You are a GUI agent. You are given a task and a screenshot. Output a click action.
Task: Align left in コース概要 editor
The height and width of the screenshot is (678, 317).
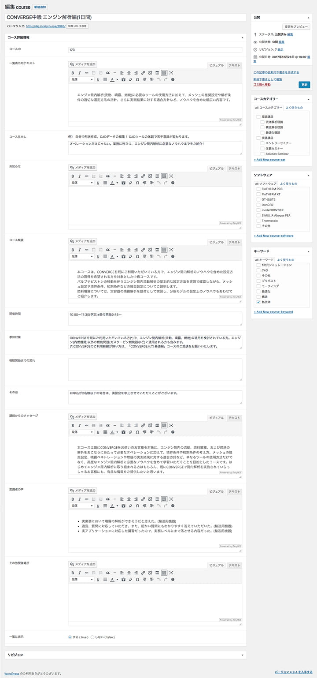point(122,249)
